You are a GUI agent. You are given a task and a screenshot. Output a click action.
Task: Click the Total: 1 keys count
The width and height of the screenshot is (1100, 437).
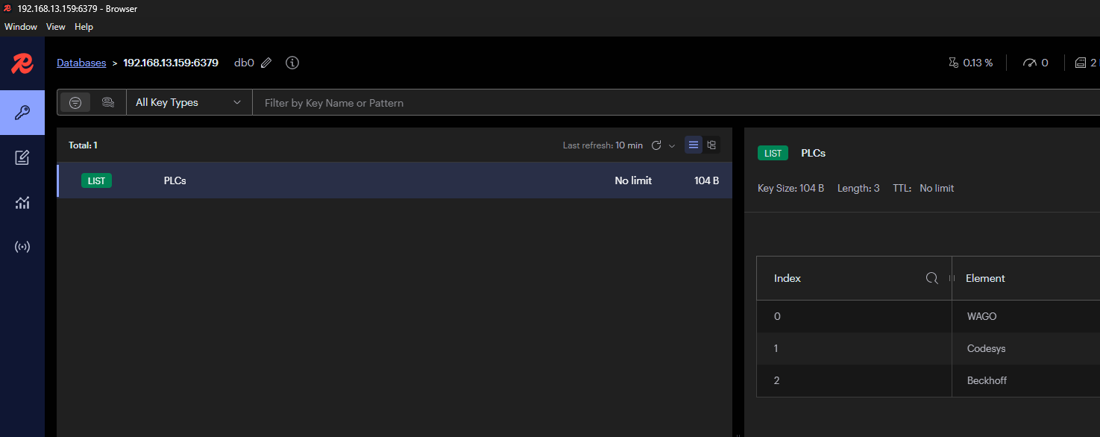83,145
